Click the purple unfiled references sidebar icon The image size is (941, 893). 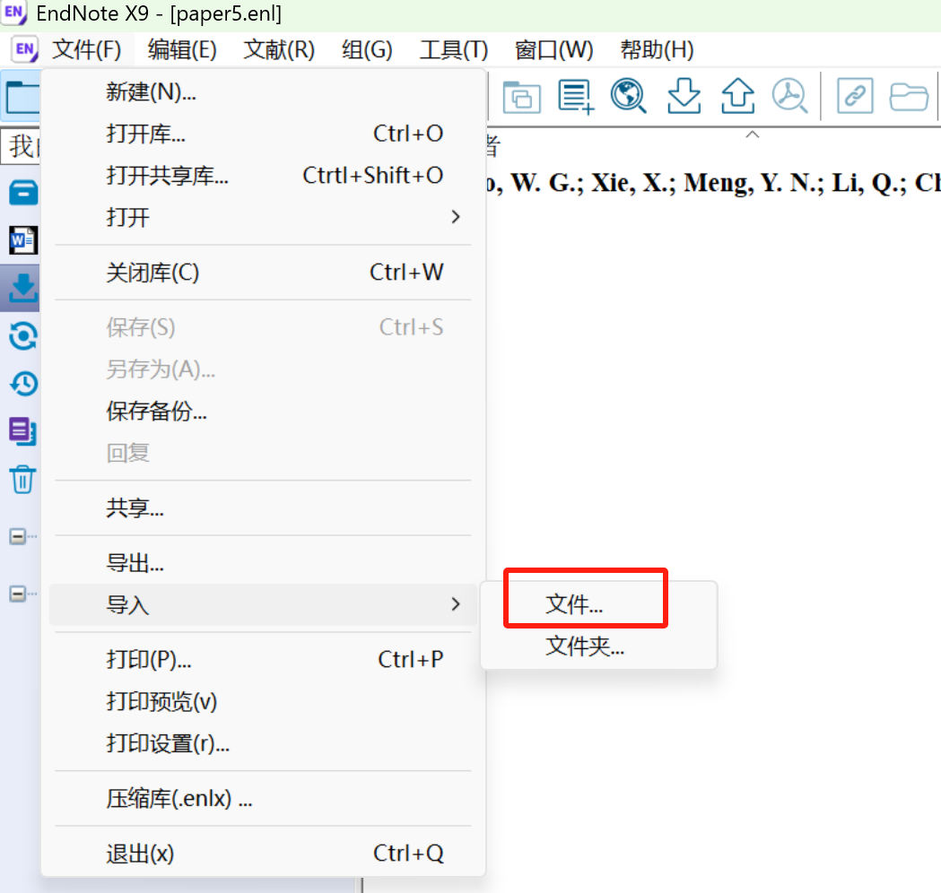22,432
